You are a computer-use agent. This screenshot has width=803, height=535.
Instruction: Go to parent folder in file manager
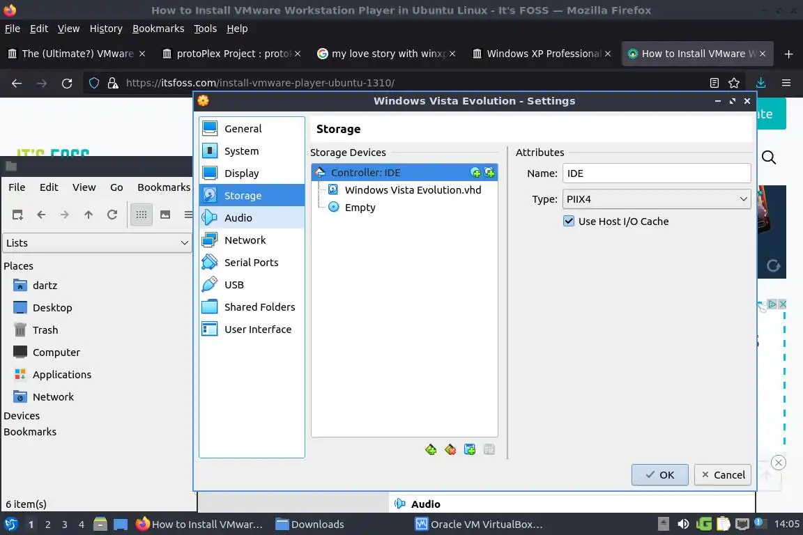point(89,215)
